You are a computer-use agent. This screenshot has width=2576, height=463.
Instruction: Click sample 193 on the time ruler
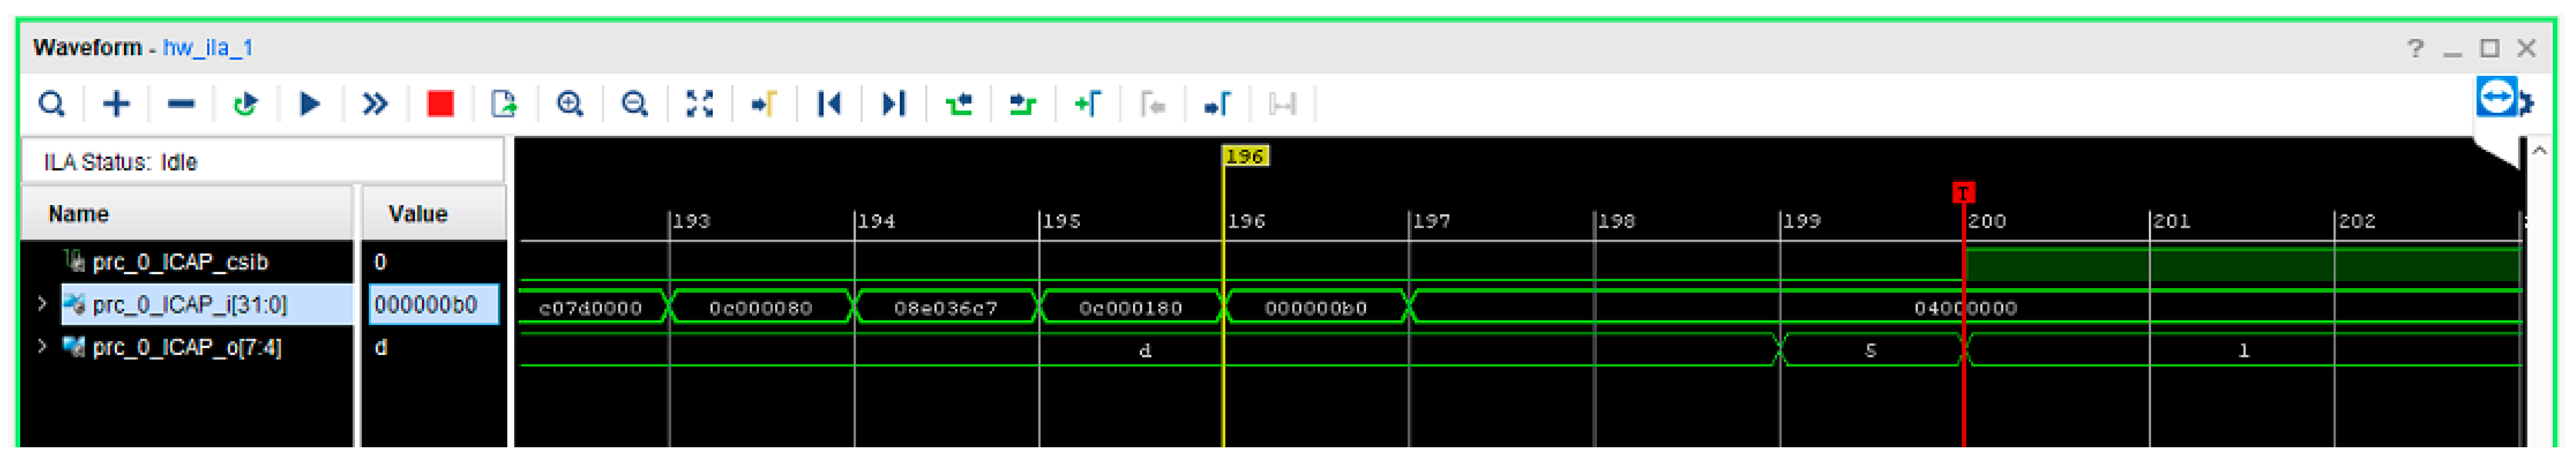tap(691, 221)
